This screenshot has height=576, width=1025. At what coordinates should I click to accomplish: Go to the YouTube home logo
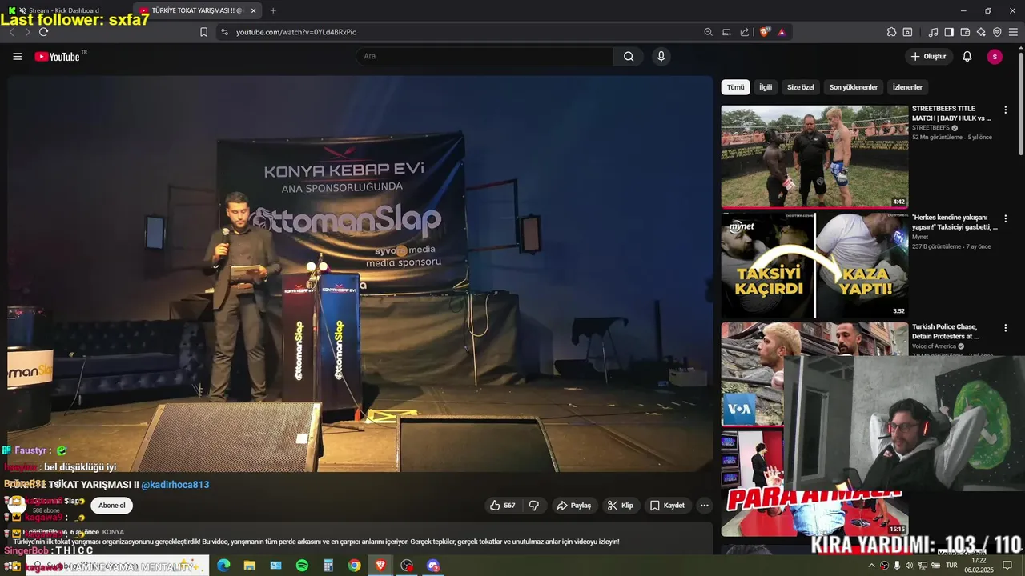58,57
